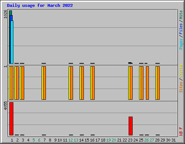
Task: Click the orange Sites bar for day 3
Action: 23,83
